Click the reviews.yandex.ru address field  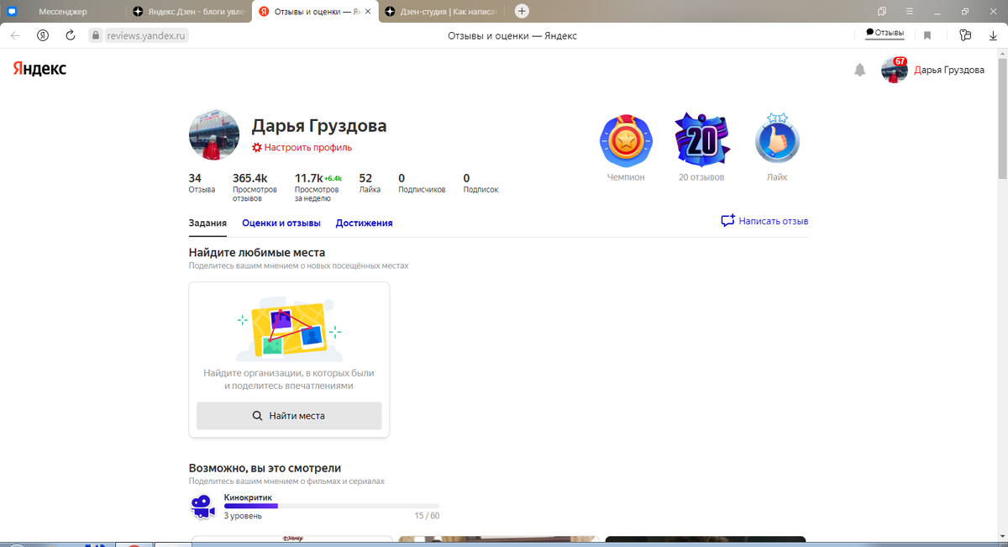pos(144,35)
